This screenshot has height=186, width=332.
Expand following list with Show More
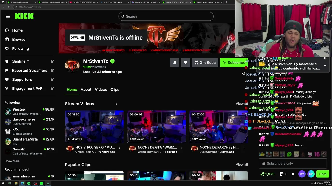[x=12, y=161]
